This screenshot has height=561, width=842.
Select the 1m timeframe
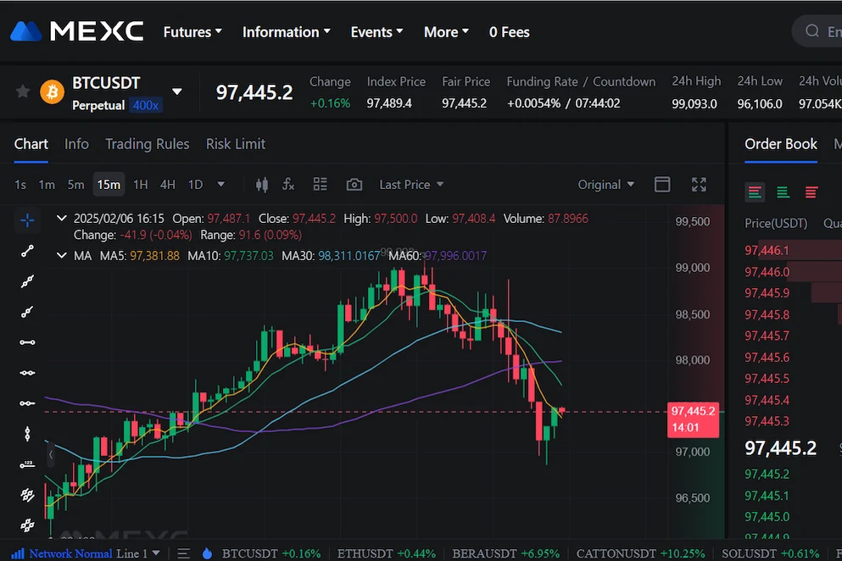[47, 185]
